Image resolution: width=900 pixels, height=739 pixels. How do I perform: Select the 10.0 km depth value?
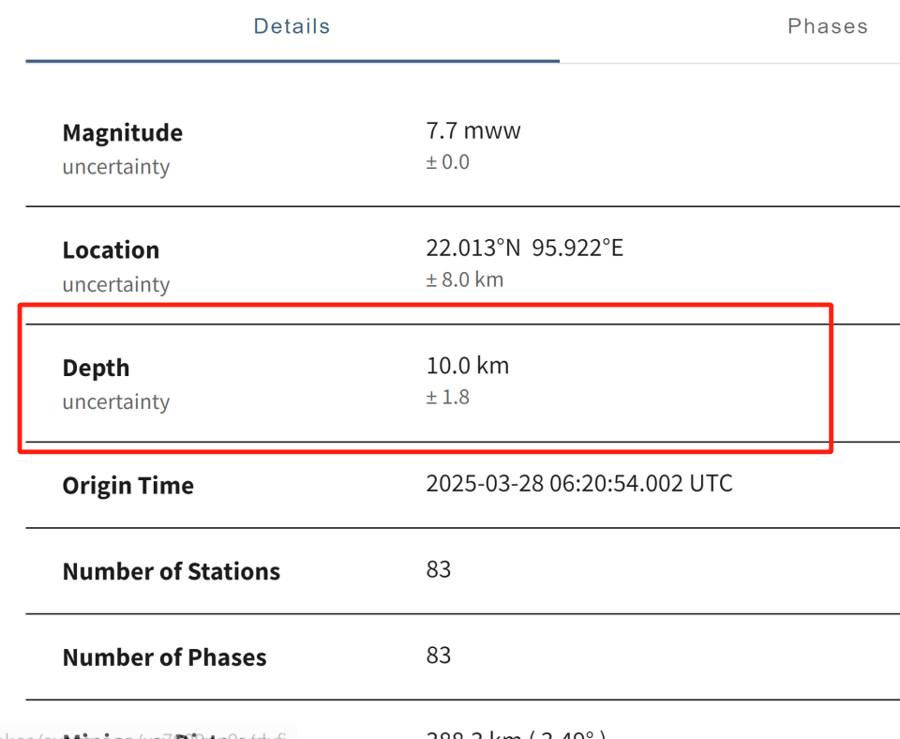(x=467, y=366)
